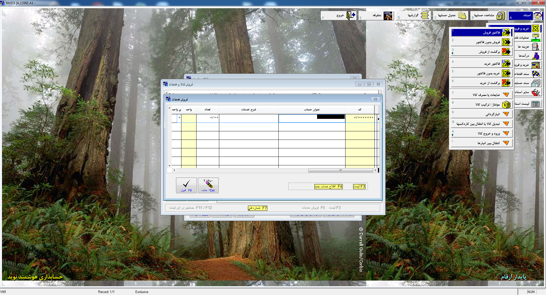Click the اسناد writing-hand icon in top toolbar
Screen dimensions: 546x295
click(538, 16)
